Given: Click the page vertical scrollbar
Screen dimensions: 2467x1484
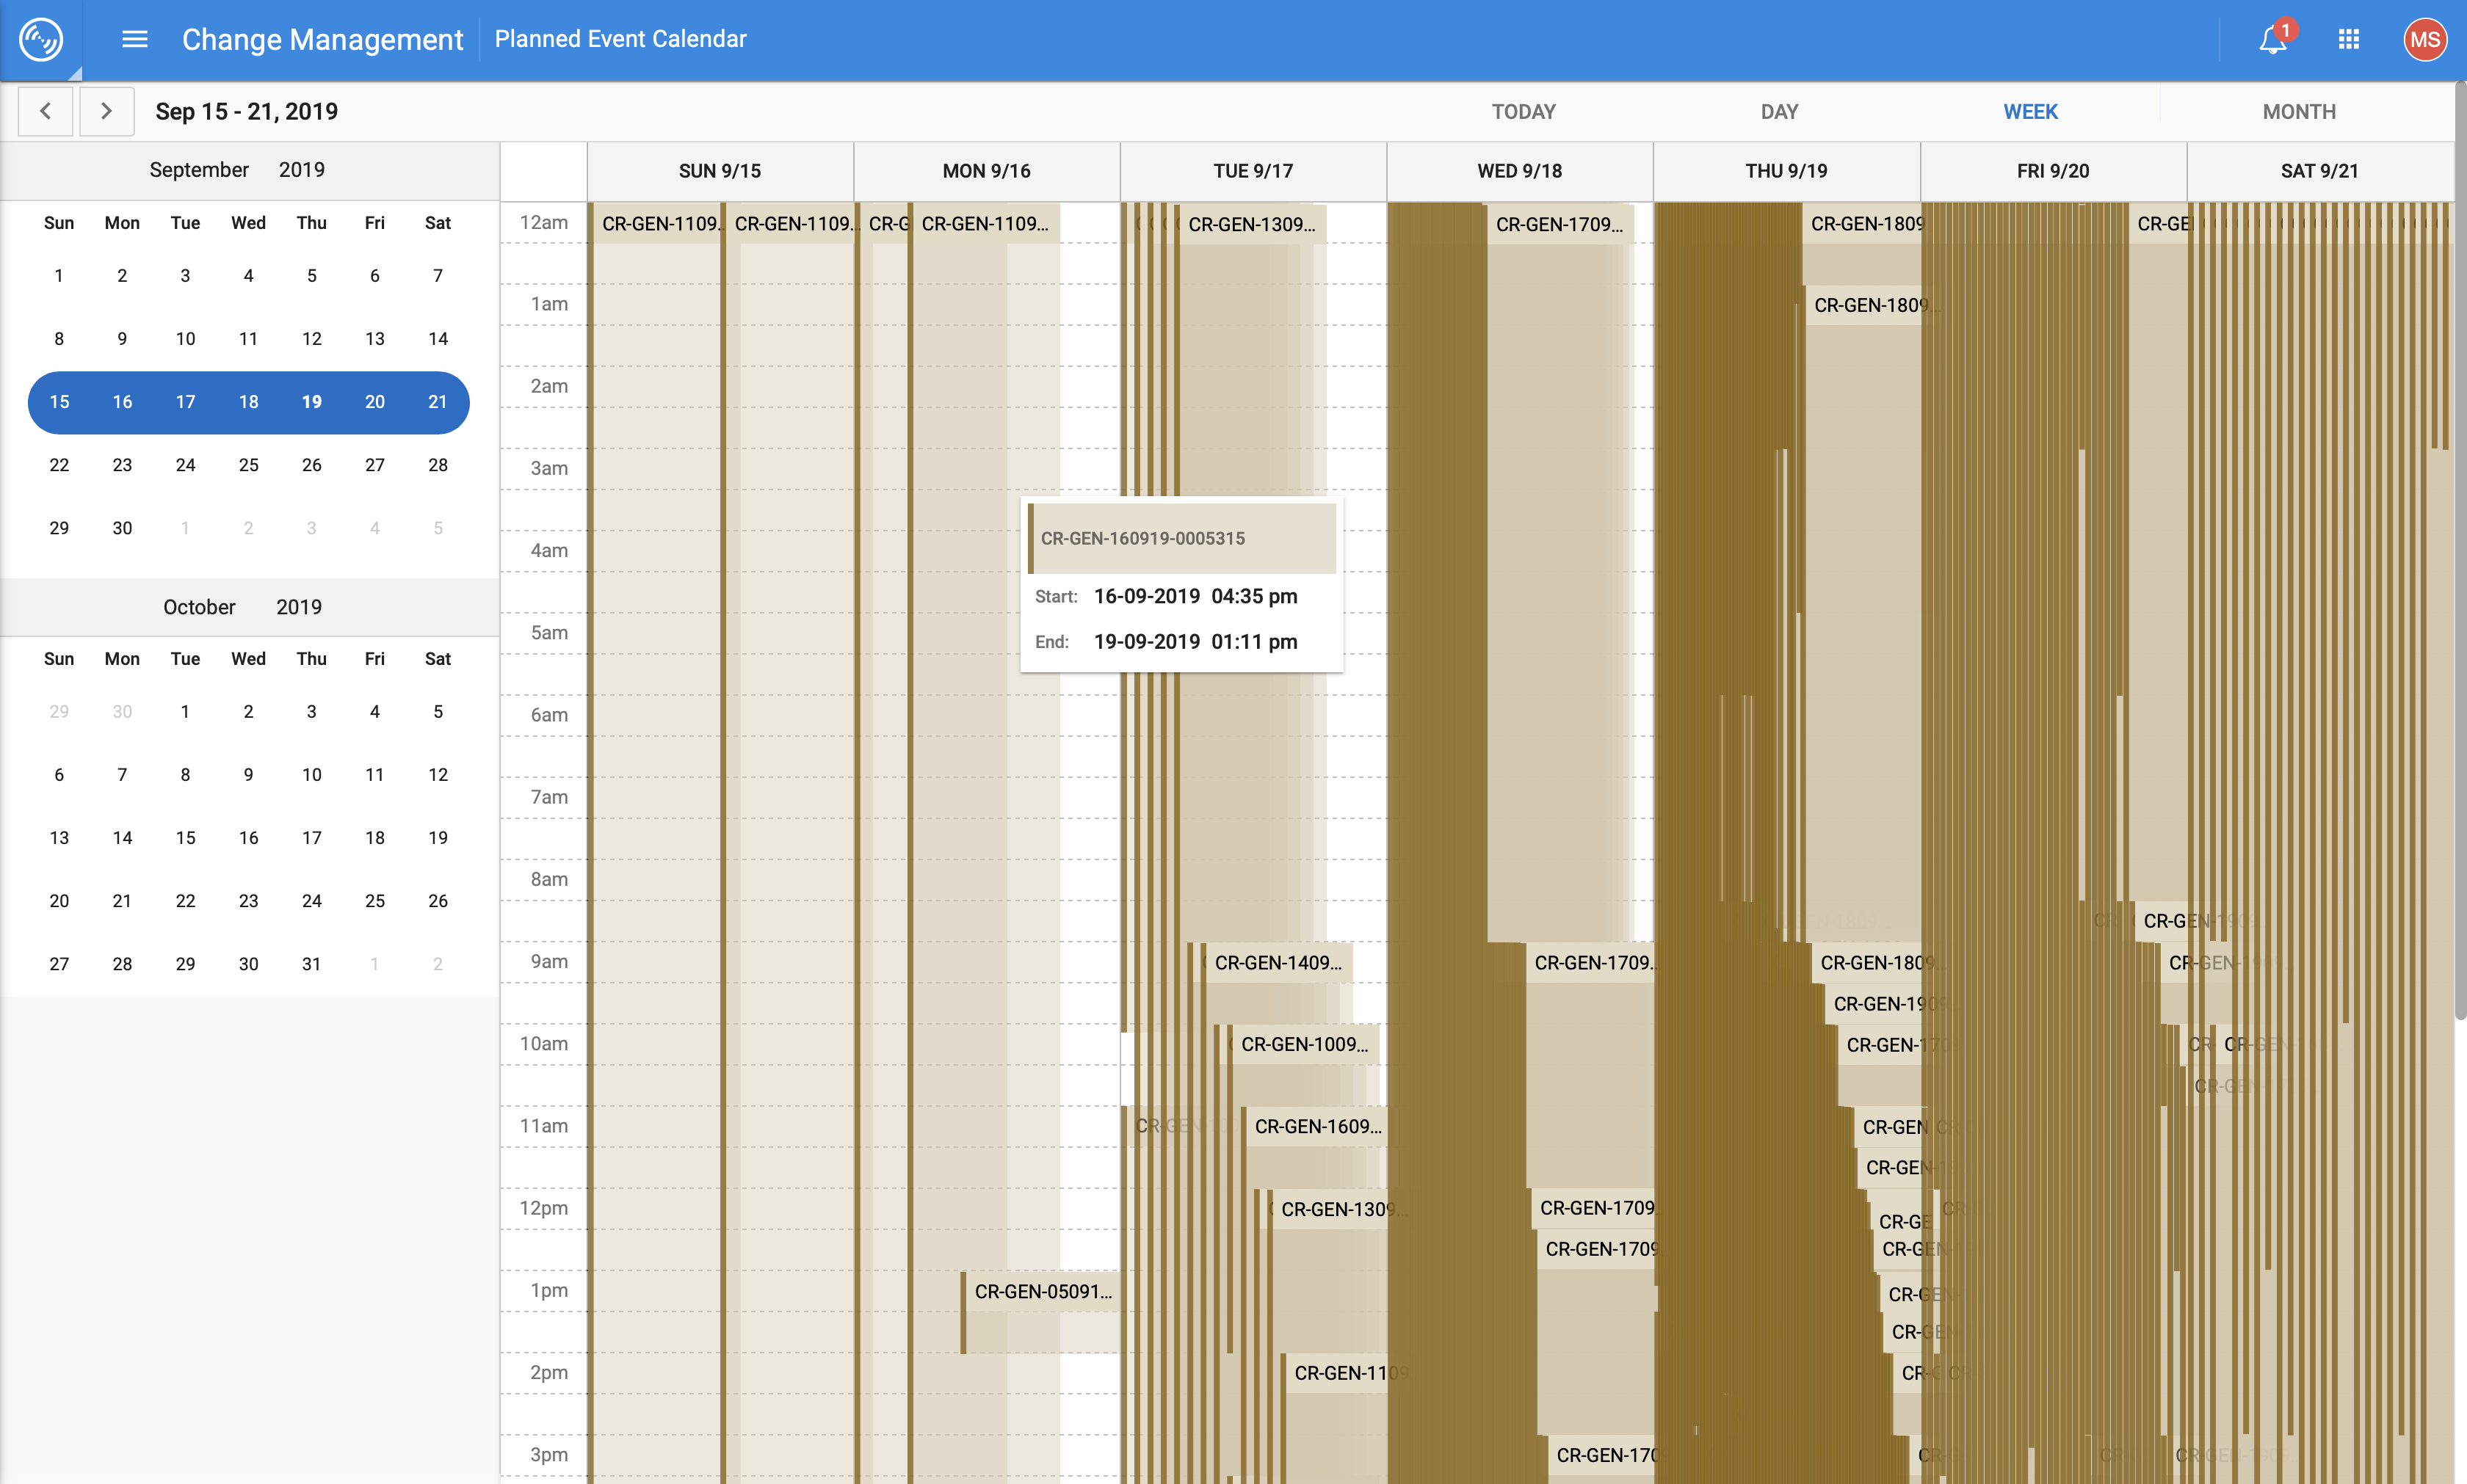Looking at the screenshot, I should 2460,550.
